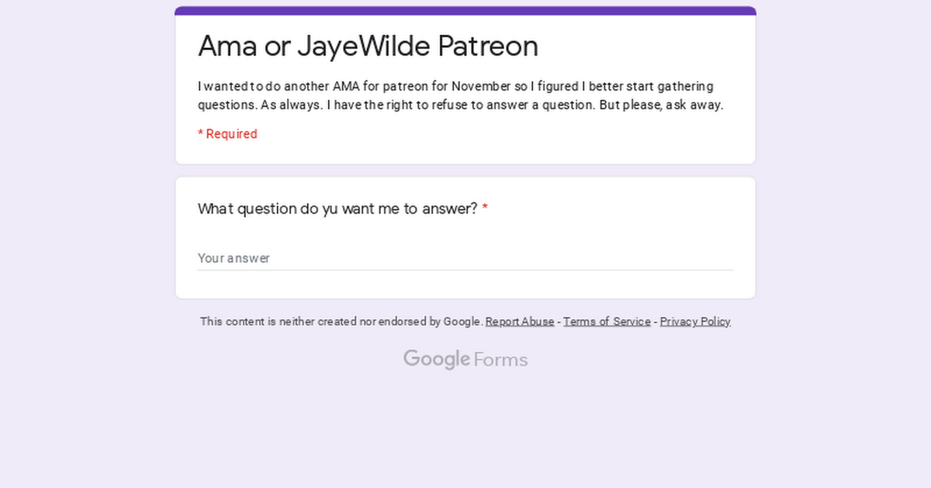Open the Privacy Policy link

pyautogui.click(x=695, y=321)
